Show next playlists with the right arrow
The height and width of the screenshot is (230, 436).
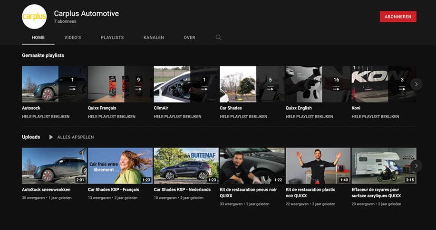416,84
